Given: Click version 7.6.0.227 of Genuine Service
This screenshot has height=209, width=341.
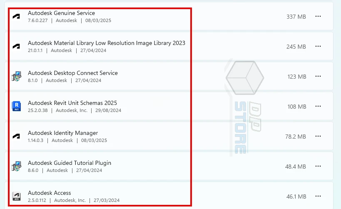Looking at the screenshot, I should [37, 20].
